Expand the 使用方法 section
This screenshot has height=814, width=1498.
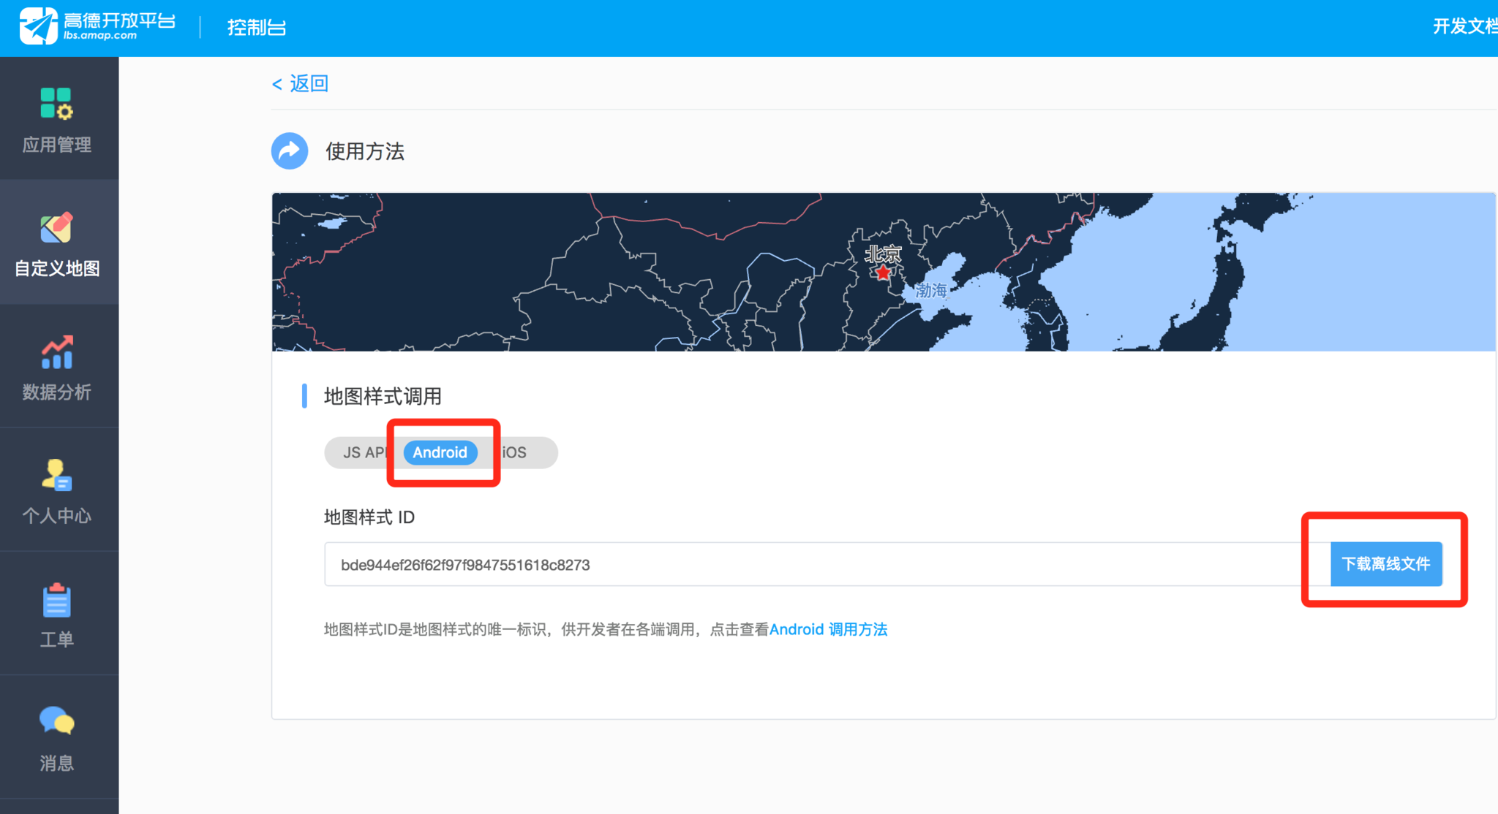tap(365, 151)
